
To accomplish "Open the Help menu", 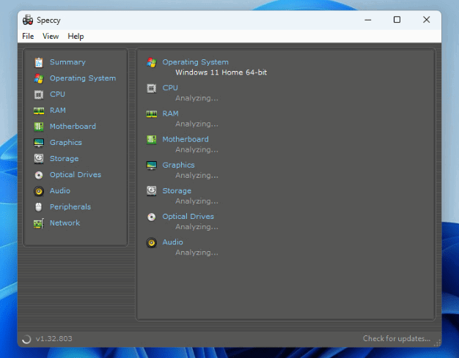I will (76, 36).
